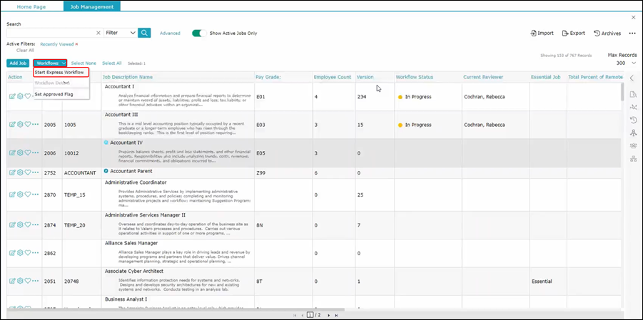
Task: Toggle Show Active Jobs Only switch
Action: 198,33
